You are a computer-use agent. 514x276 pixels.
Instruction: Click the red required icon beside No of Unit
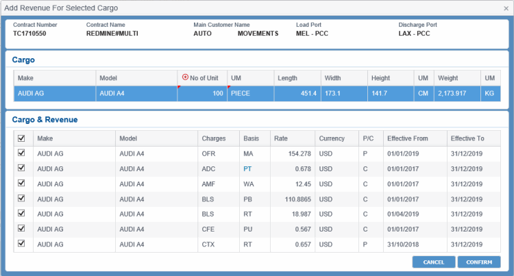[x=185, y=78]
